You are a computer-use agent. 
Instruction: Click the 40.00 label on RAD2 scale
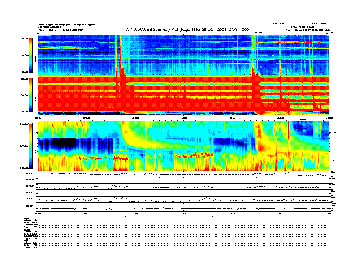point(24,39)
